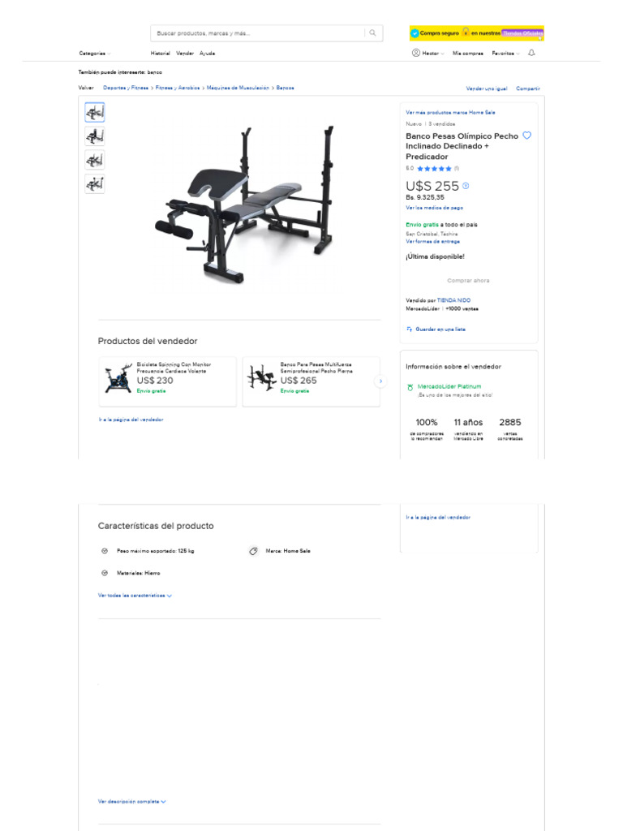Open the Categorías dropdown
This screenshot has height=831, width=623.
click(x=95, y=54)
